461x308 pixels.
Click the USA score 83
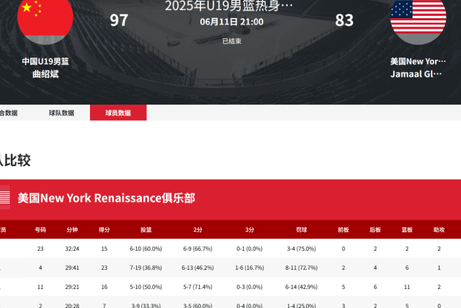(344, 20)
